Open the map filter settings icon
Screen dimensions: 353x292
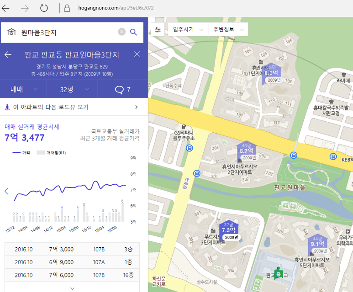click(158, 30)
